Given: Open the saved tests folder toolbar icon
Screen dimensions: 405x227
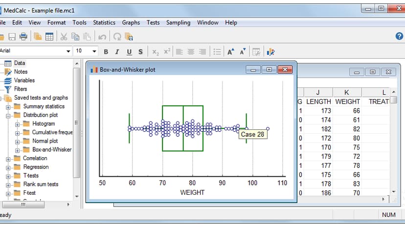Looking at the screenshot, I should 38,37.
